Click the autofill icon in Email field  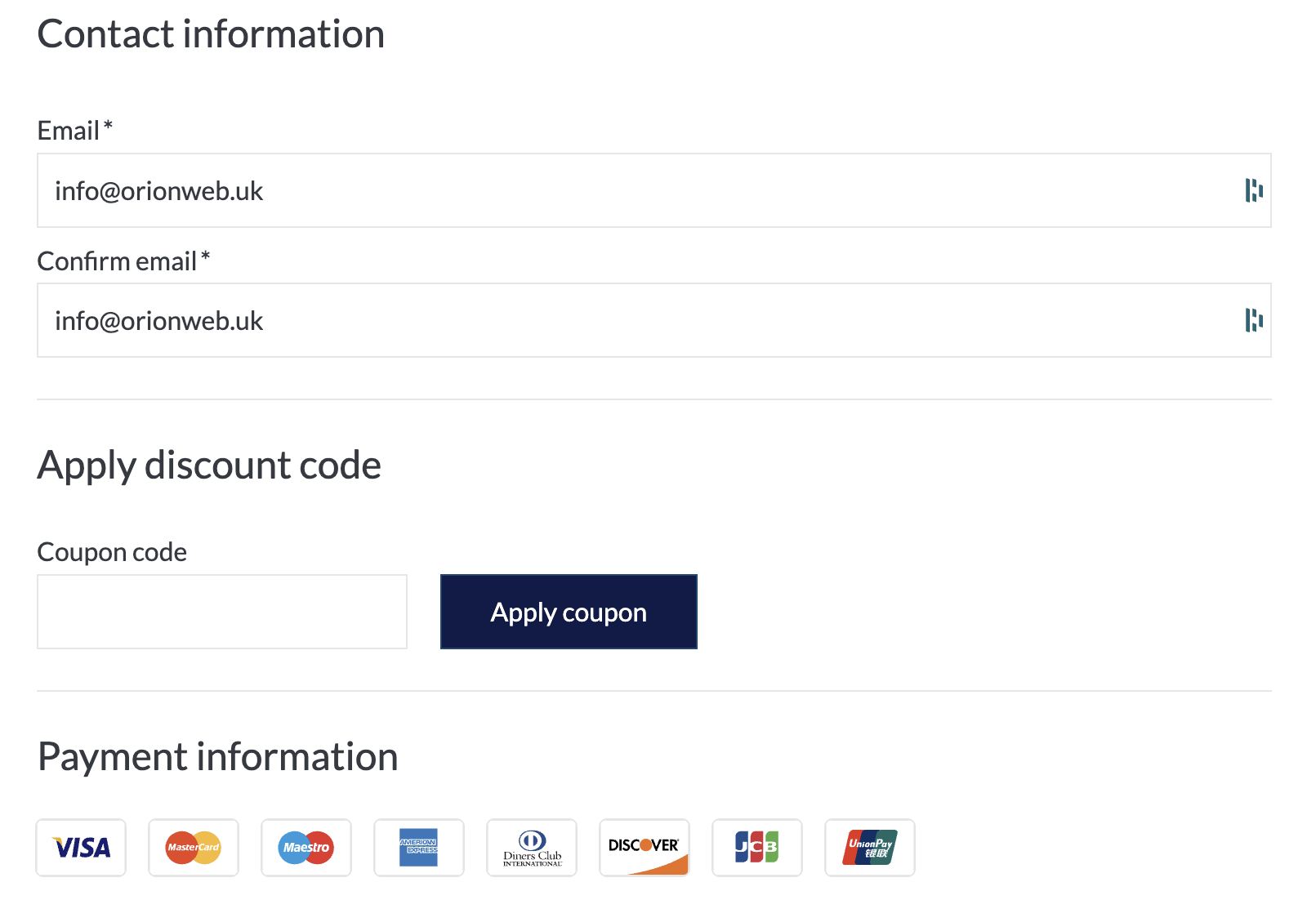1253,190
